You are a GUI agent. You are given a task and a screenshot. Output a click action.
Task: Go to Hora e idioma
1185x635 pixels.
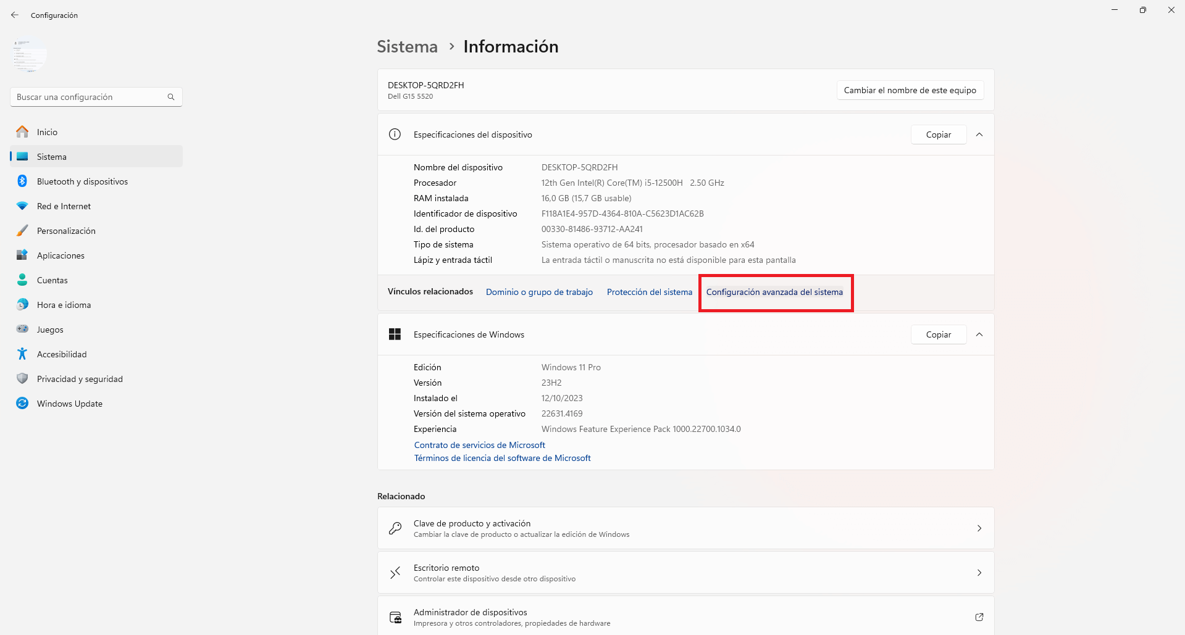click(96, 305)
